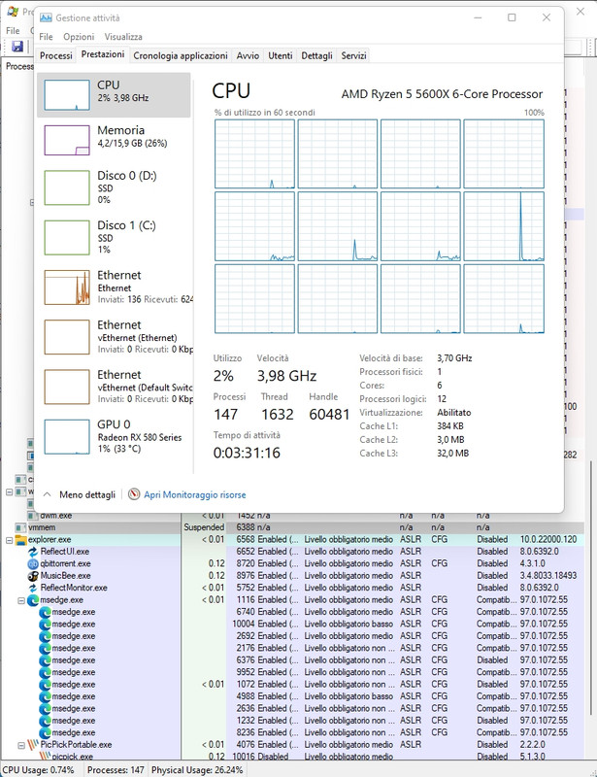Click Edge icon of msedge.exe PID 6740

pos(45,612)
